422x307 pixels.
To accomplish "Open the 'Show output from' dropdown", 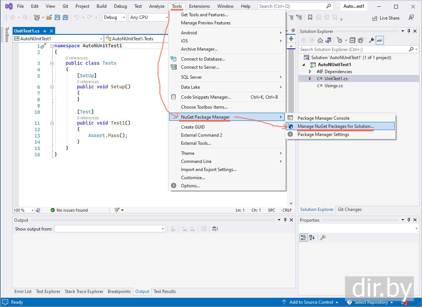I will pos(110,229).
